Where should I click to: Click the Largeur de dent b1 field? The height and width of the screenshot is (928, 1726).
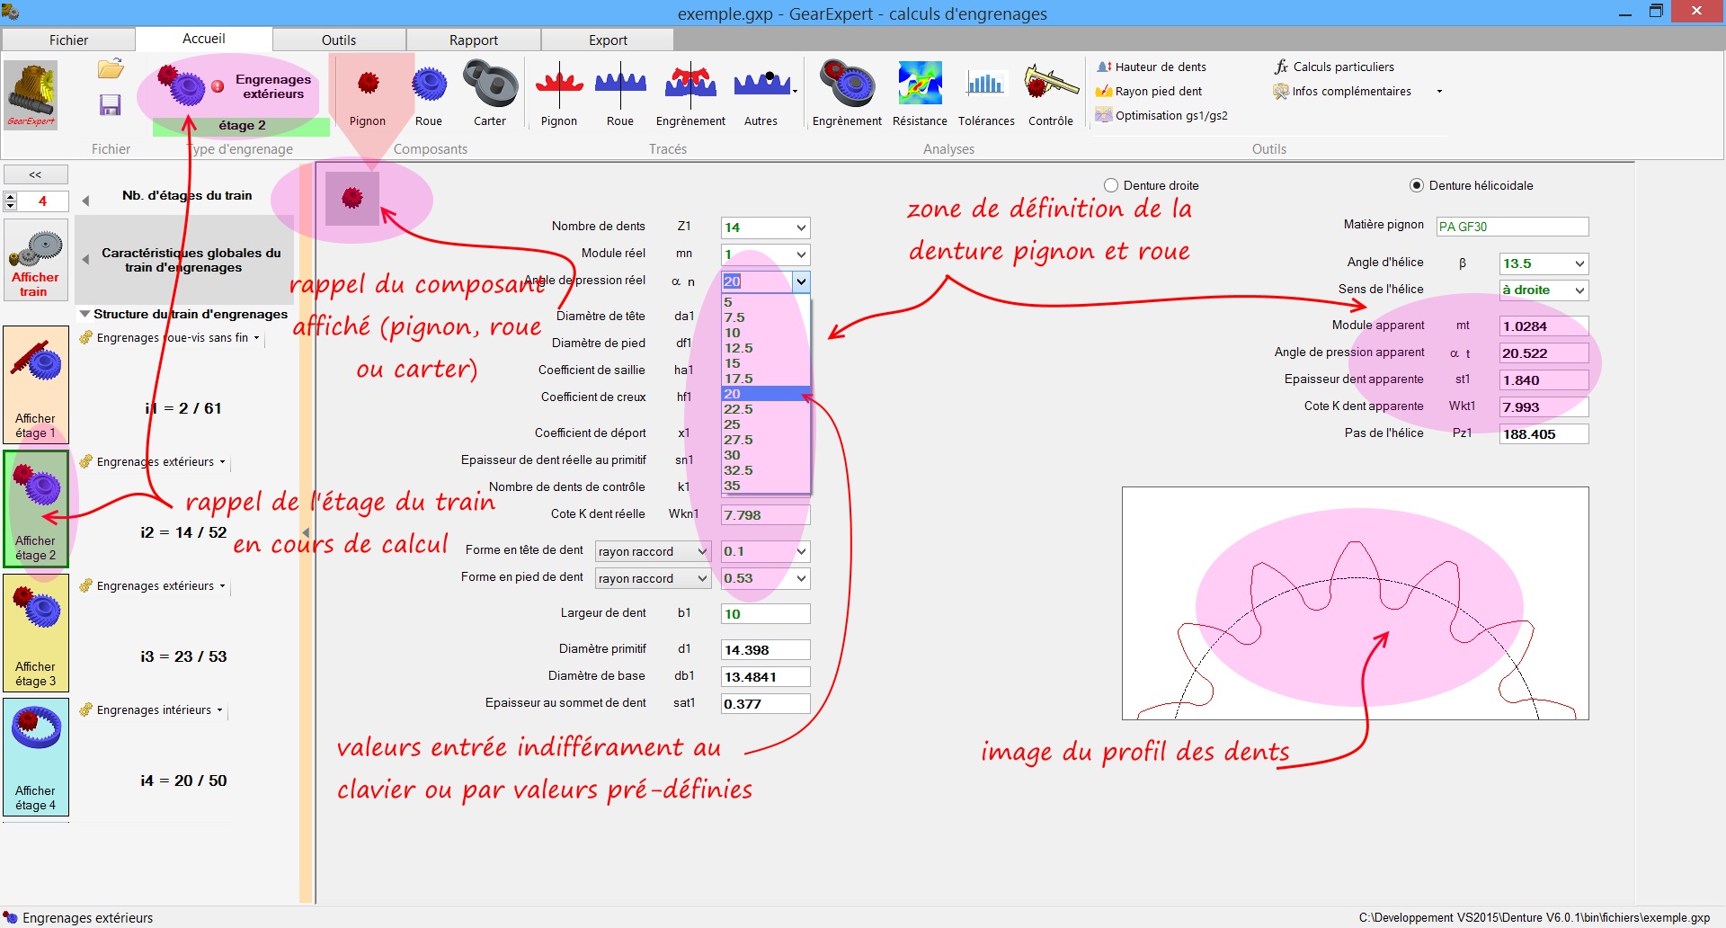tap(765, 614)
